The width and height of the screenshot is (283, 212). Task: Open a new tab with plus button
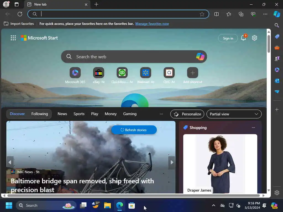point(96,4)
